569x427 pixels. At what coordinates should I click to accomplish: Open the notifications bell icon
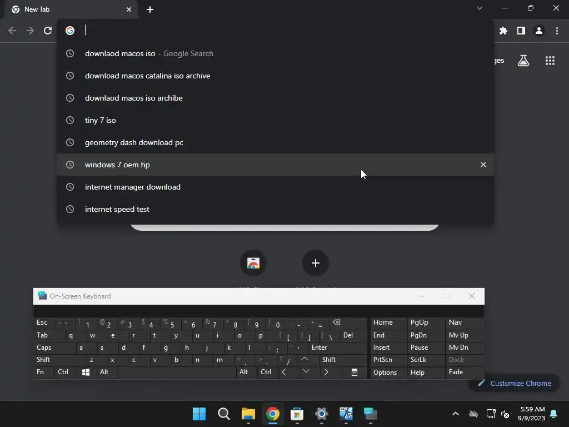coord(553,414)
